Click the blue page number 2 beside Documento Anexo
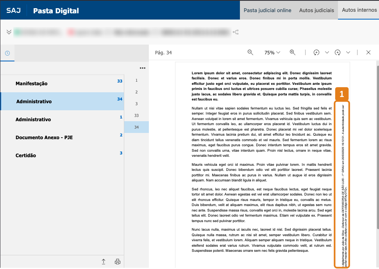This screenshot has width=379, height=269. click(121, 135)
